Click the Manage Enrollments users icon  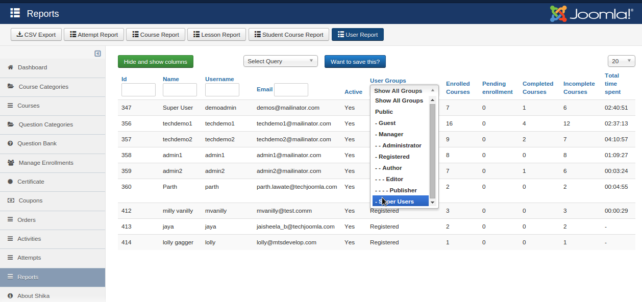coord(11,163)
